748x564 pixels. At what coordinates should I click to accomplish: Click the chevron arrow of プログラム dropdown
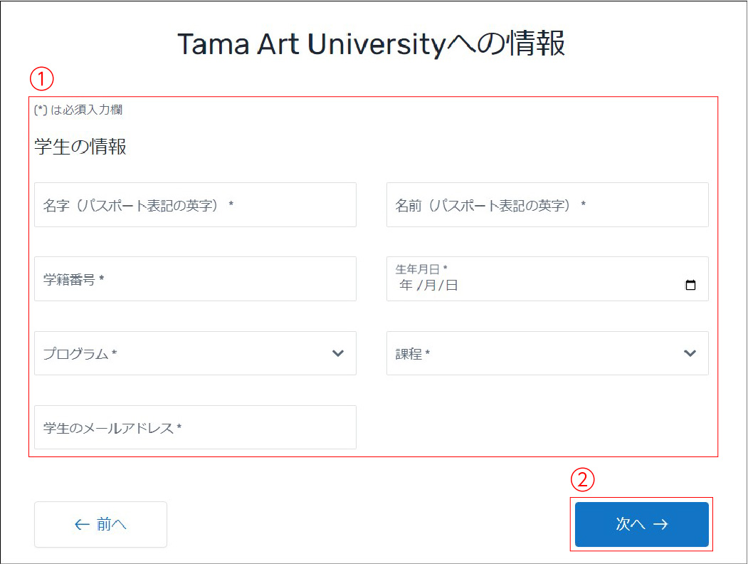click(x=338, y=353)
